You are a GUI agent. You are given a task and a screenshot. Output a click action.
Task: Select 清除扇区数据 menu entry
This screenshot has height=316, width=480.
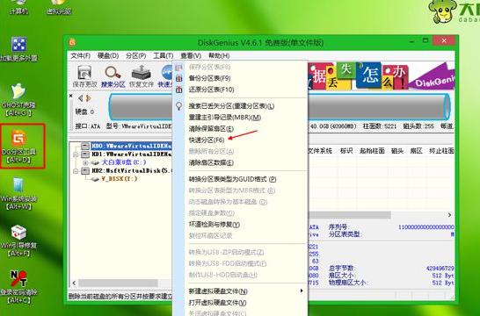point(211,162)
